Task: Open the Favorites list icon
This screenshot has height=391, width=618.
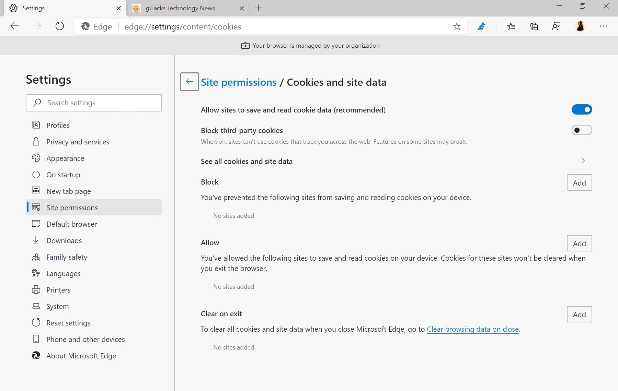Action: coord(511,26)
